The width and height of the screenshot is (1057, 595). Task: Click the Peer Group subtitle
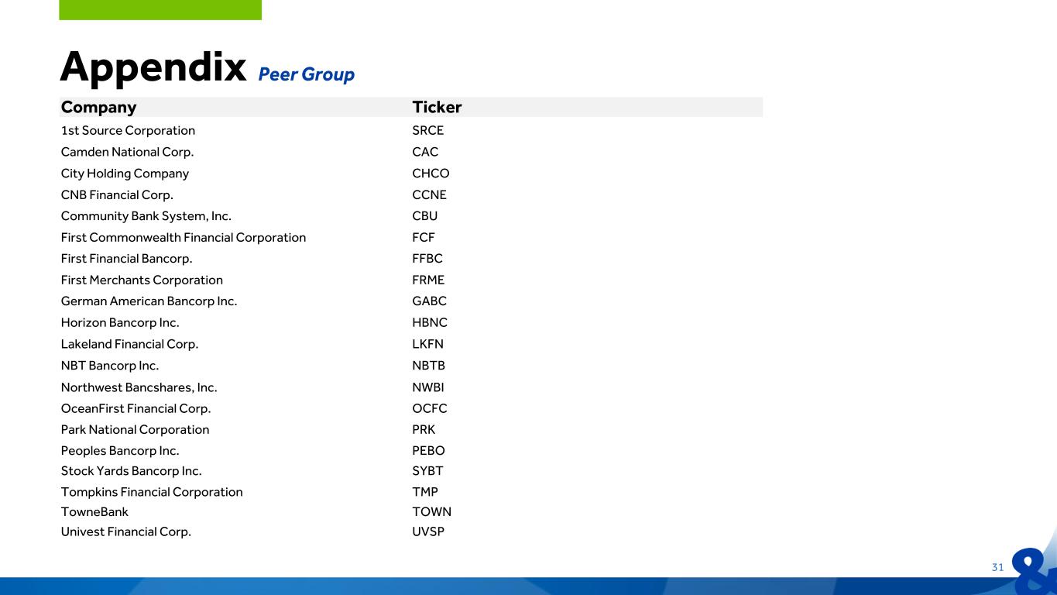coord(306,74)
